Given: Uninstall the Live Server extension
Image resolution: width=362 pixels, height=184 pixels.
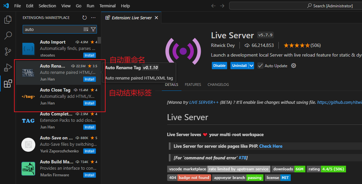Looking at the screenshot, I should point(239,66).
